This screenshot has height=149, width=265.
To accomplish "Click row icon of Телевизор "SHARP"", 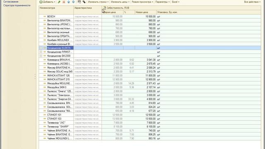I will (x=45, y=127).
